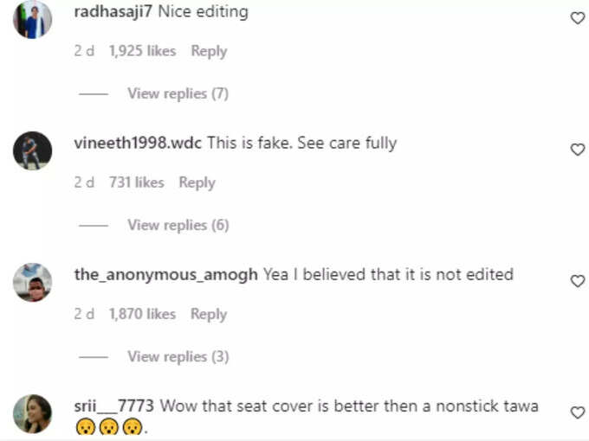589x441 pixels.
Task: Open radhasaji7's profile picture
Action: [x=32, y=19]
